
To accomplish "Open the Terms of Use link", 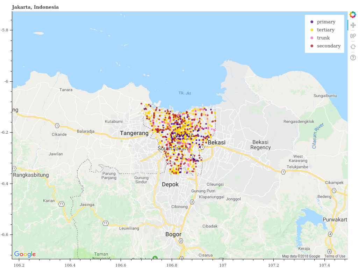I will (x=335, y=256).
